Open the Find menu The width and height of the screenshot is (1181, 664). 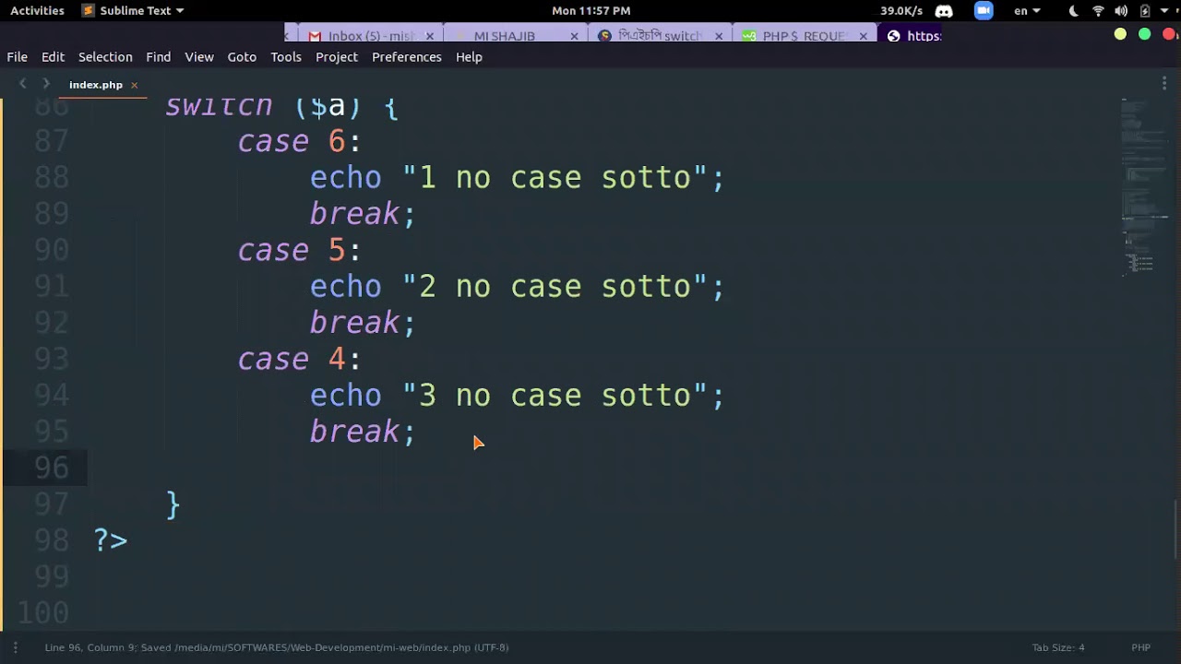click(158, 56)
